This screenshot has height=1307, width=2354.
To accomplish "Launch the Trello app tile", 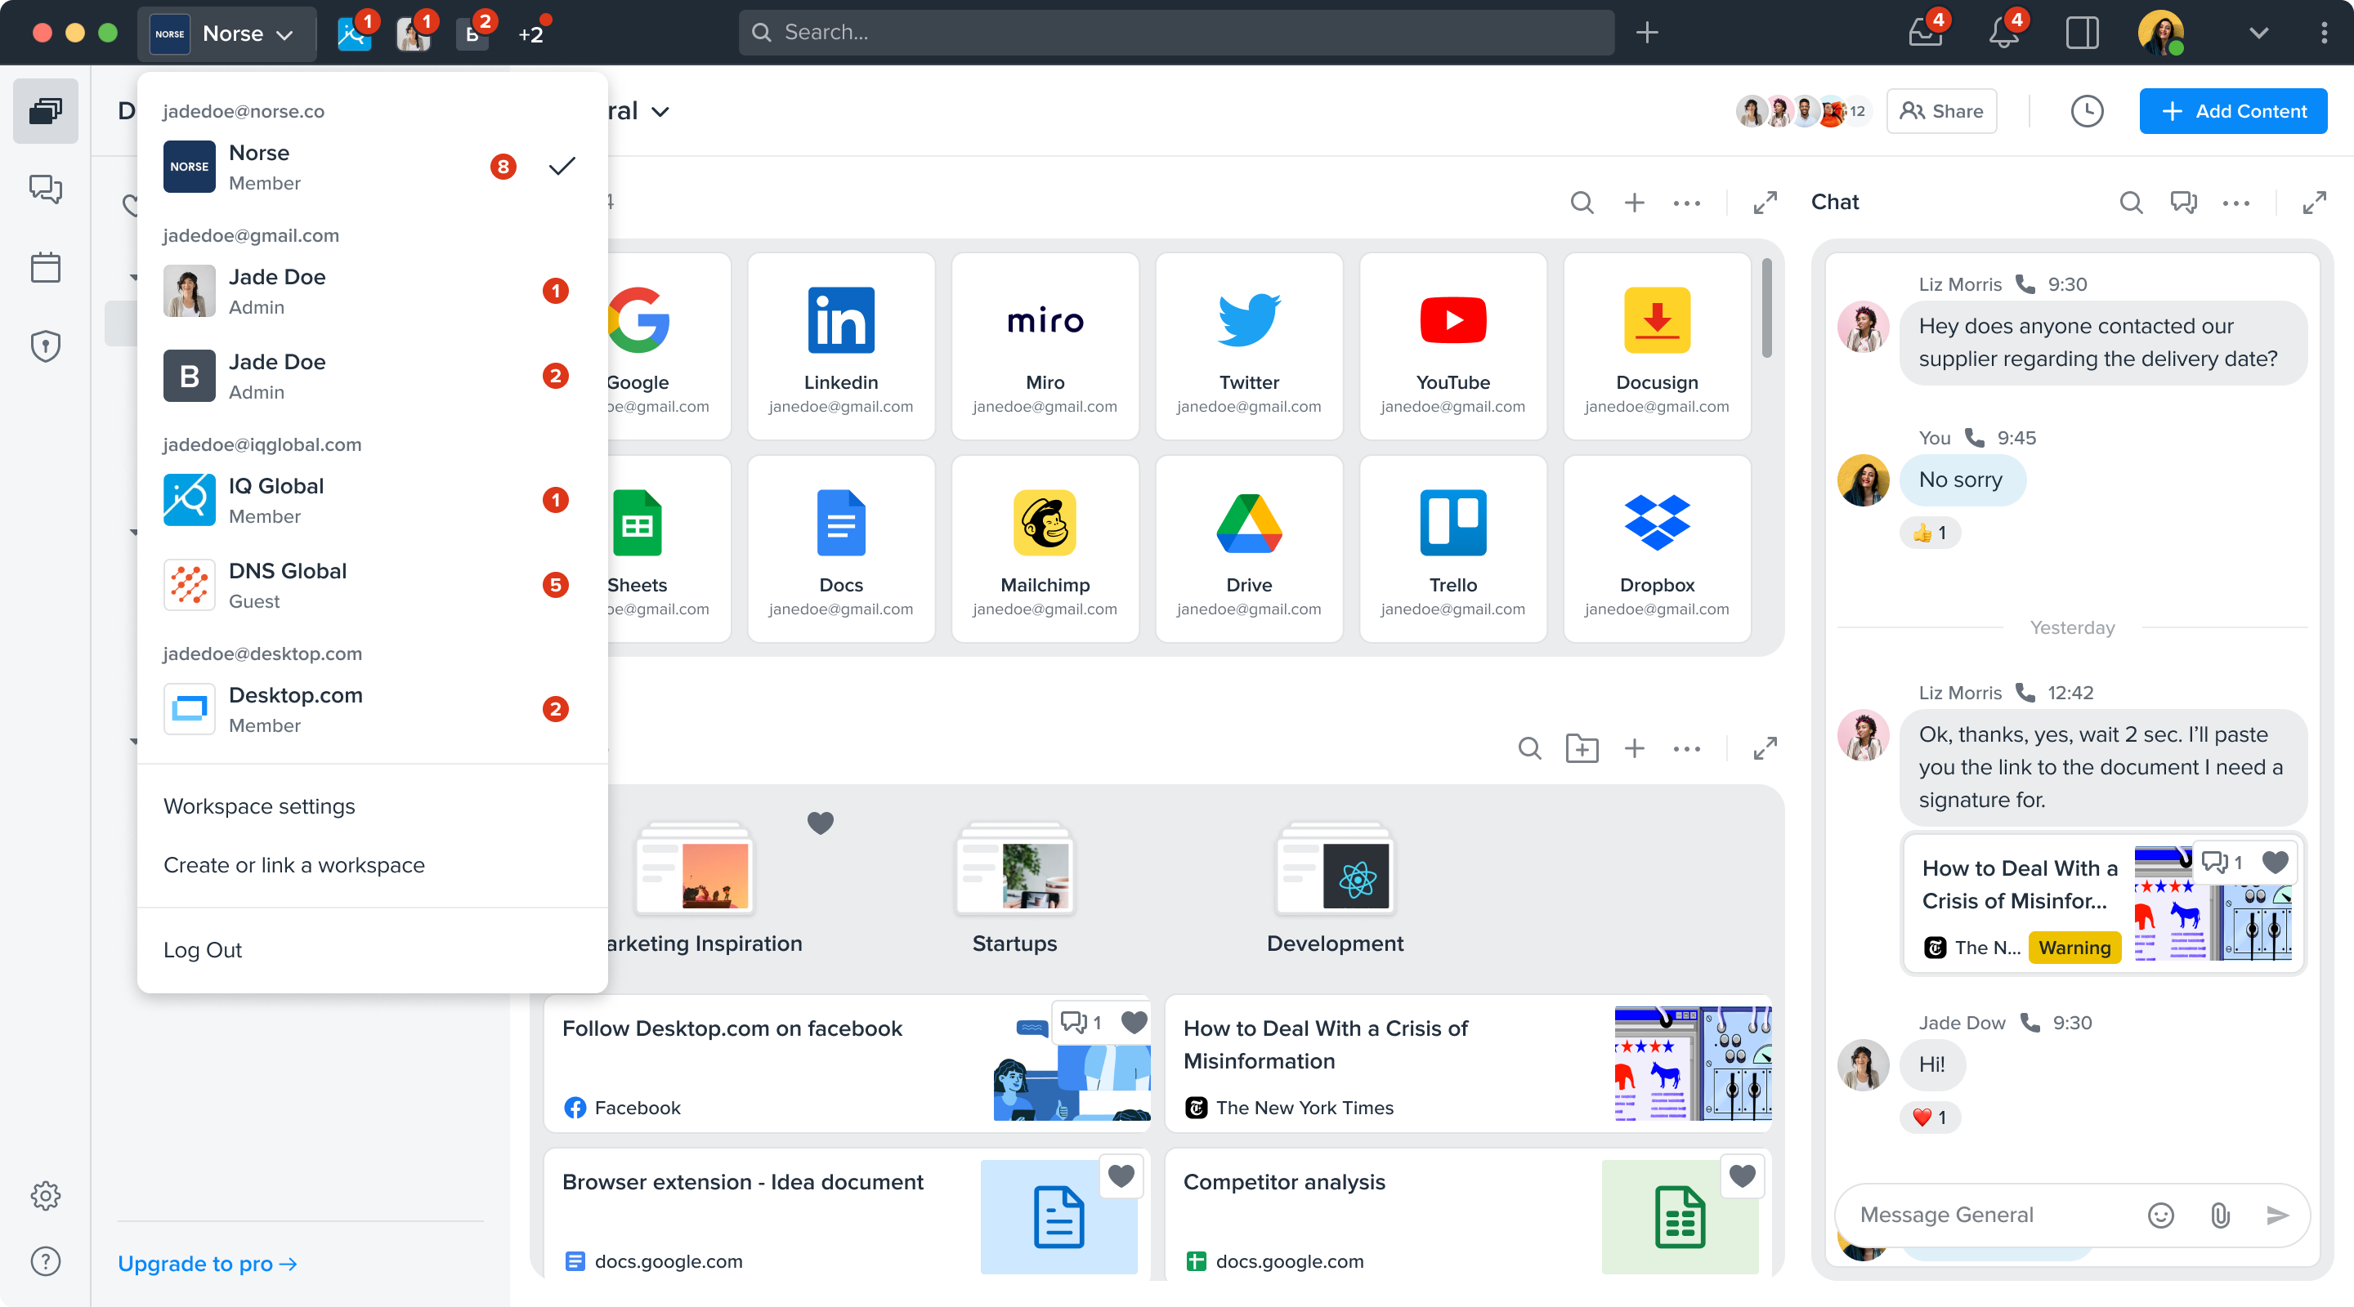I will coord(1452,546).
